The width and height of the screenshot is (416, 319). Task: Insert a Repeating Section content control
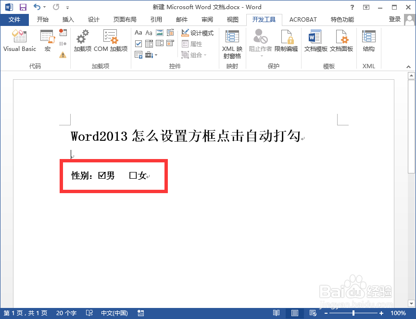(x=138, y=55)
